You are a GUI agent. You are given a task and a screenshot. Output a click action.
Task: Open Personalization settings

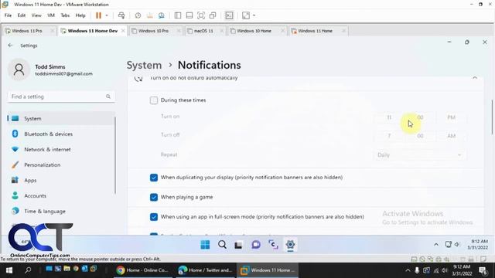coord(61,164)
